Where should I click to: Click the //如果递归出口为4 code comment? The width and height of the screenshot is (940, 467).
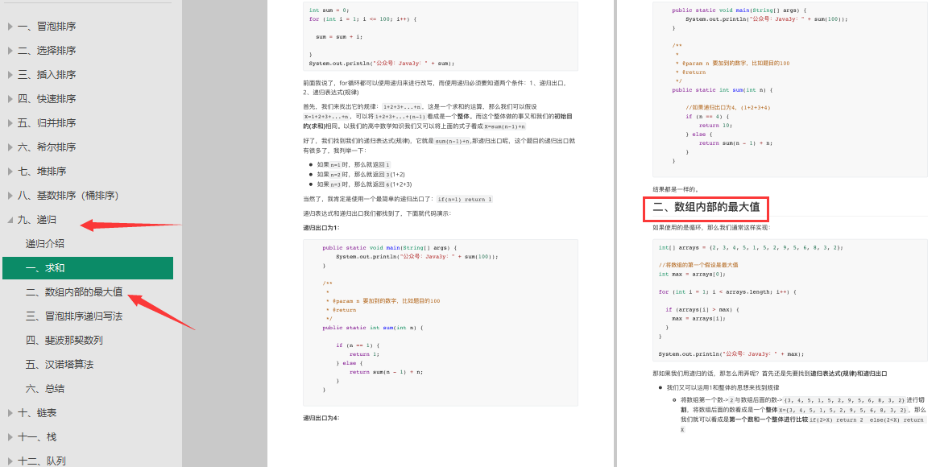pos(728,108)
